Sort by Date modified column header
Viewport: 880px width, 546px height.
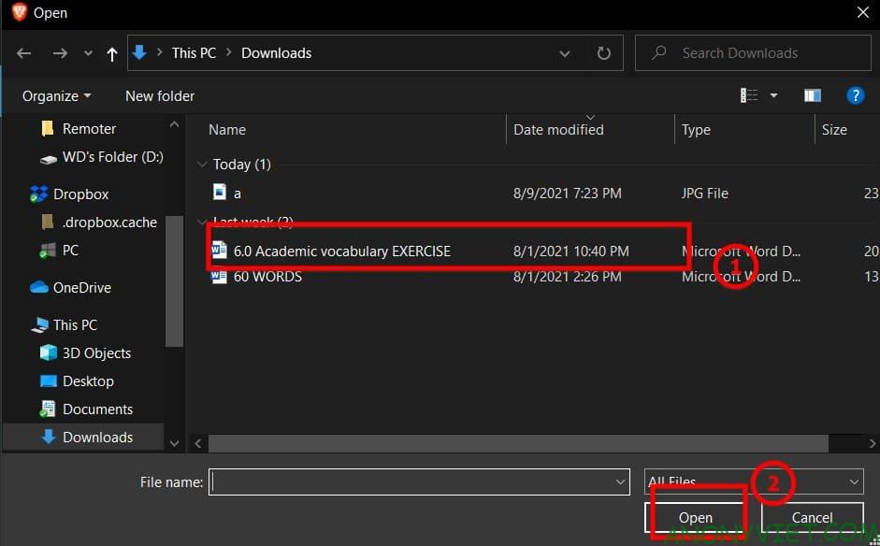click(x=558, y=130)
